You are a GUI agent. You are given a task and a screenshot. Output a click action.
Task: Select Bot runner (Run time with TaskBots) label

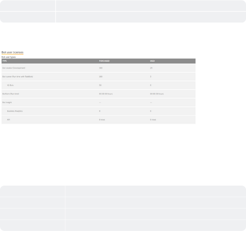click(18, 77)
